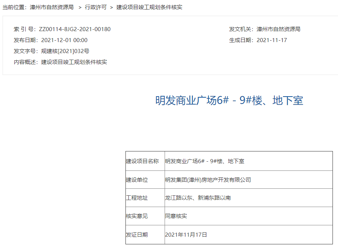Select the issue date 2021年11月17日
The image size is (338, 248).
coord(186,235)
